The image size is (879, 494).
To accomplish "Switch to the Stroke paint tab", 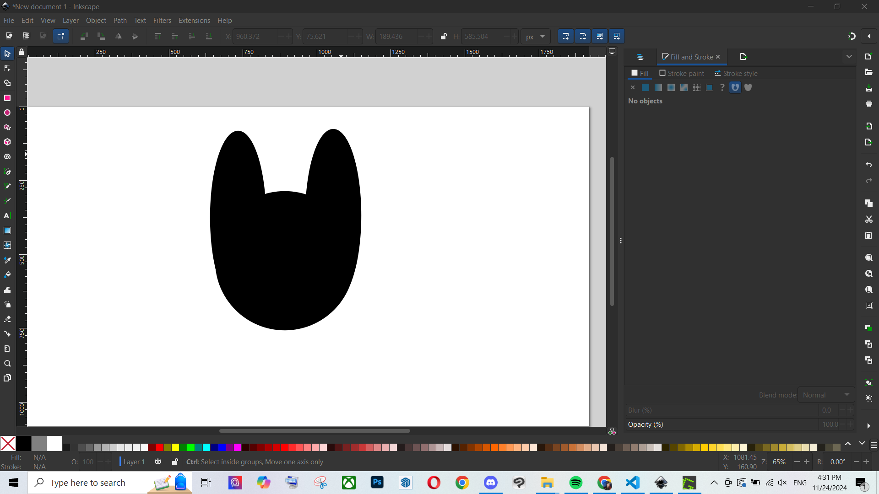I will click(682, 73).
